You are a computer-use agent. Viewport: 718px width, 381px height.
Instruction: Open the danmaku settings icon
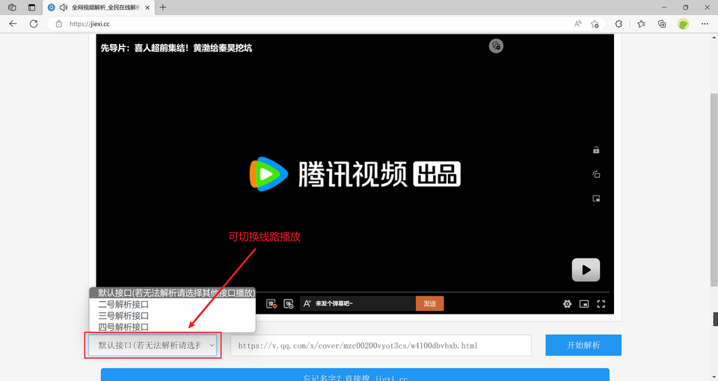click(x=289, y=304)
